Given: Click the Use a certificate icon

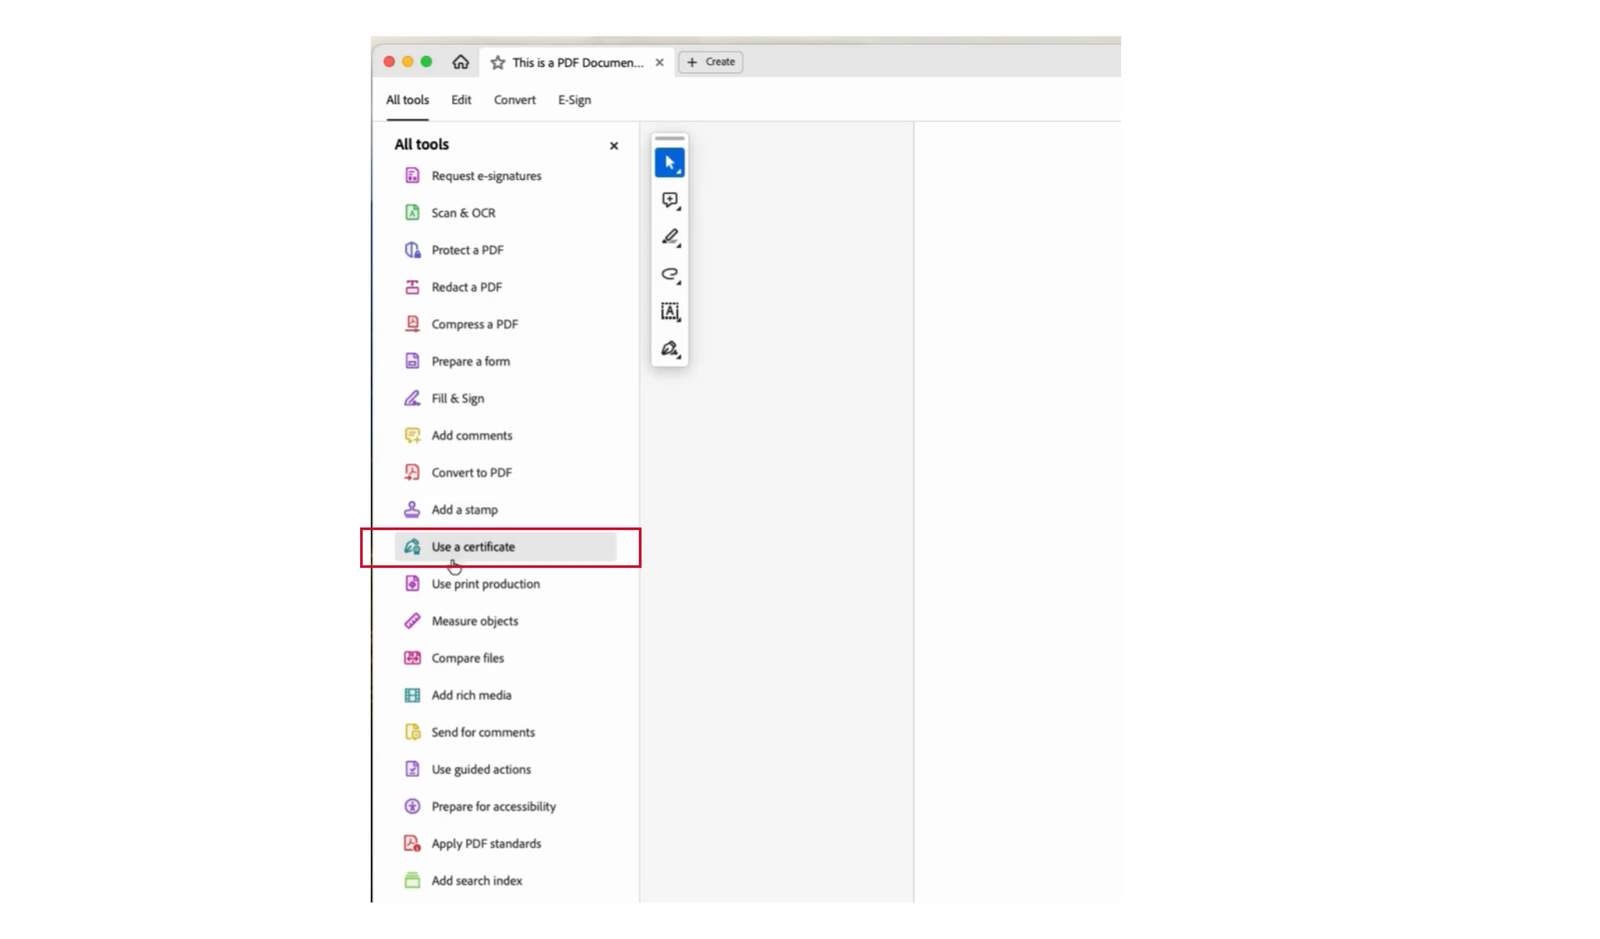Looking at the screenshot, I should point(412,546).
